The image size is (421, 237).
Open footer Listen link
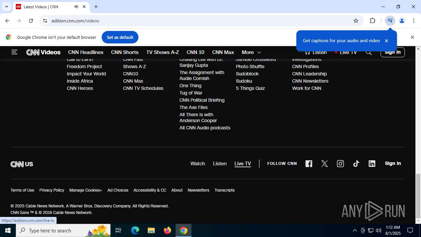click(x=220, y=164)
